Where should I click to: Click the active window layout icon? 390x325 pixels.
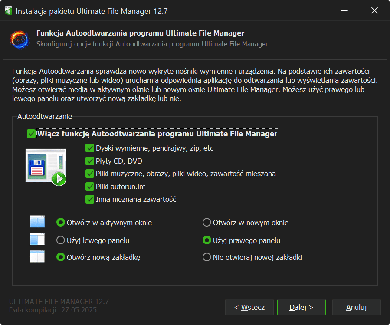[x=37, y=222]
